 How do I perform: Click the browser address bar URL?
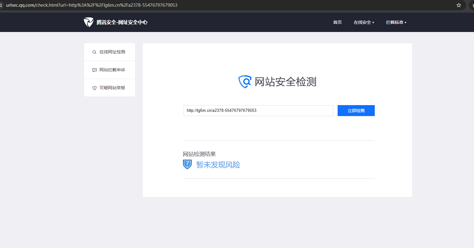click(x=92, y=5)
